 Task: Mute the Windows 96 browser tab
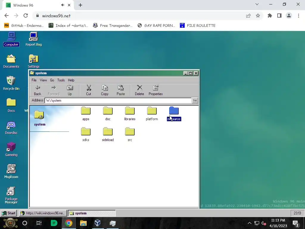pyautogui.click(x=63, y=5)
